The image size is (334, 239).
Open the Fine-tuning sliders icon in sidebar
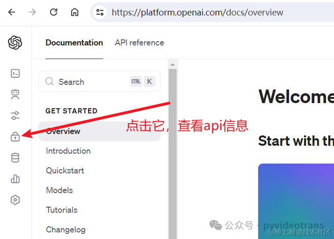[x=15, y=115]
